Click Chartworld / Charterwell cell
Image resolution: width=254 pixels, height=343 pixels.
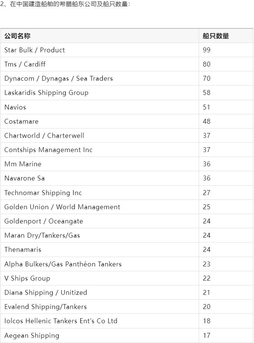pyautogui.click(x=99, y=135)
